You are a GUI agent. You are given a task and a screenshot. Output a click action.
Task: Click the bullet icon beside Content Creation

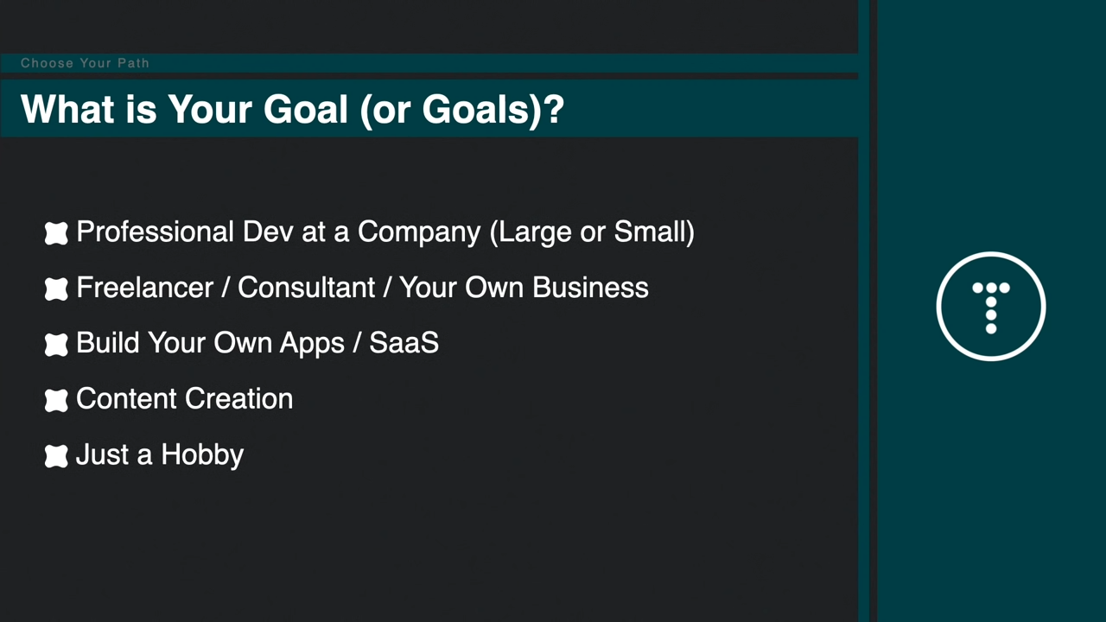pyautogui.click(x=56, y=400)
